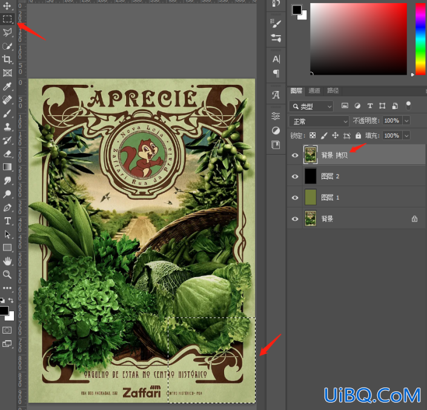Prevent auto-nesting into artboards
The image size is (427, 410).
[x=346, y=135]
